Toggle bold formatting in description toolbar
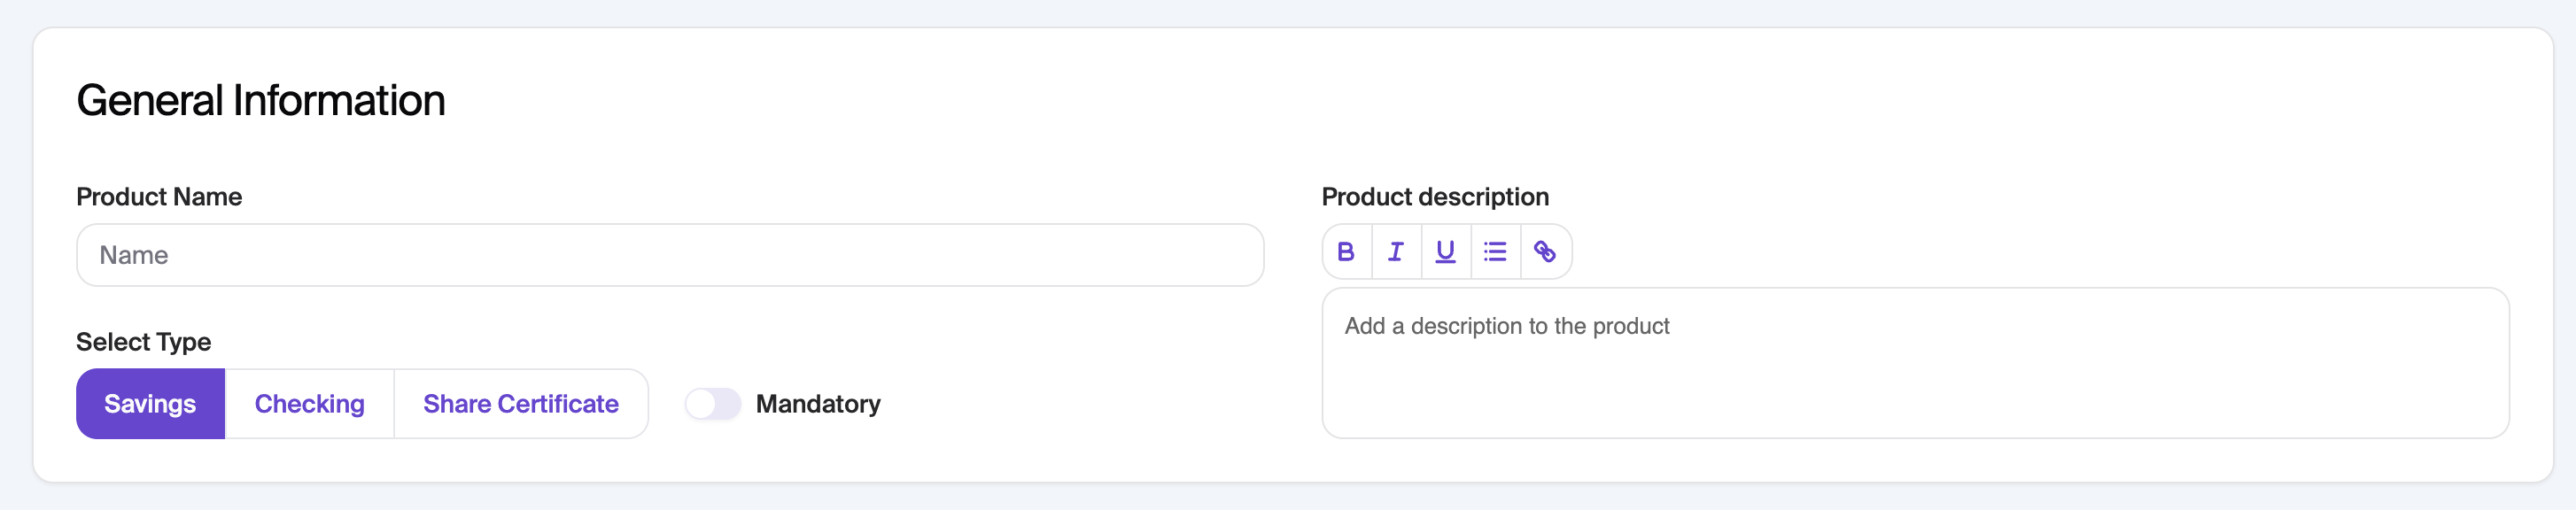Screen dimensions: 2576x510 coord(1346,252)
